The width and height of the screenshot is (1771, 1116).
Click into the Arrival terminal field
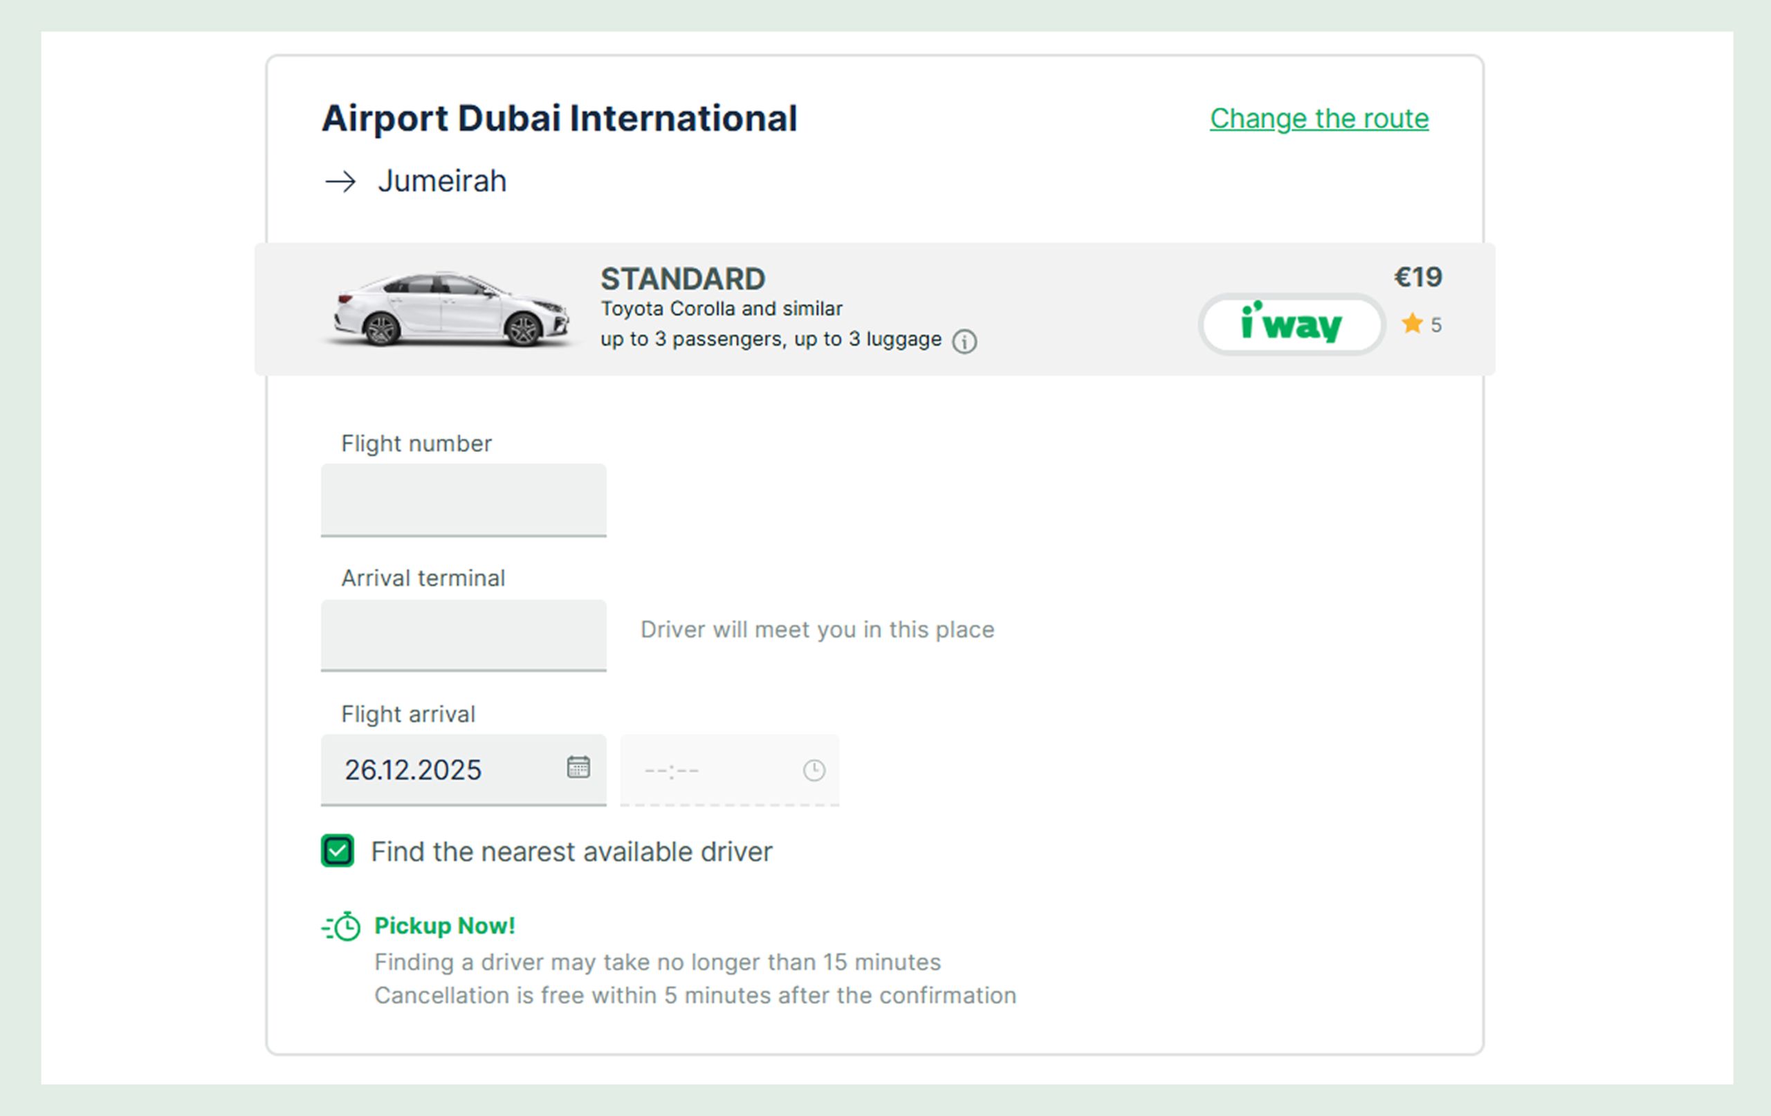[x=464, y=634]
